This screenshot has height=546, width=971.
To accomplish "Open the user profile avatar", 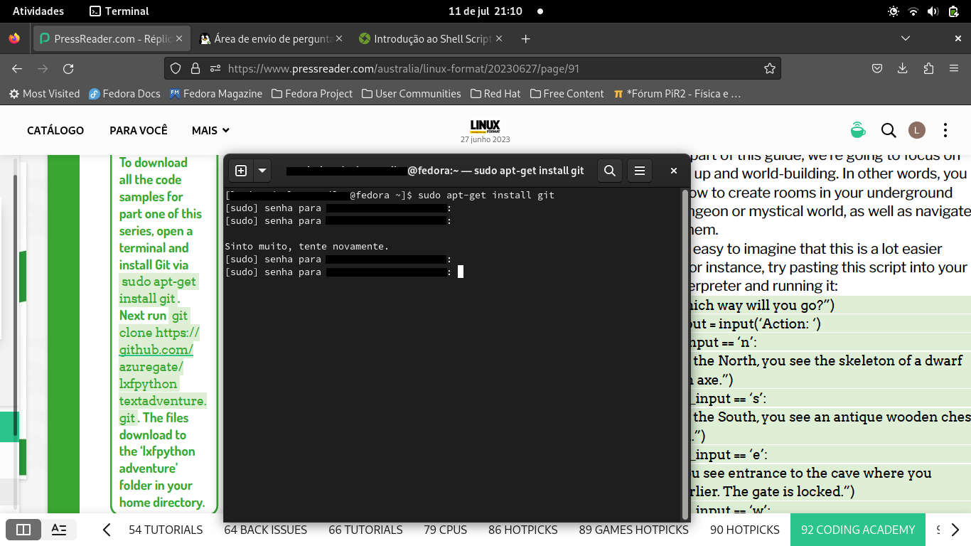I will click(917, 130).
